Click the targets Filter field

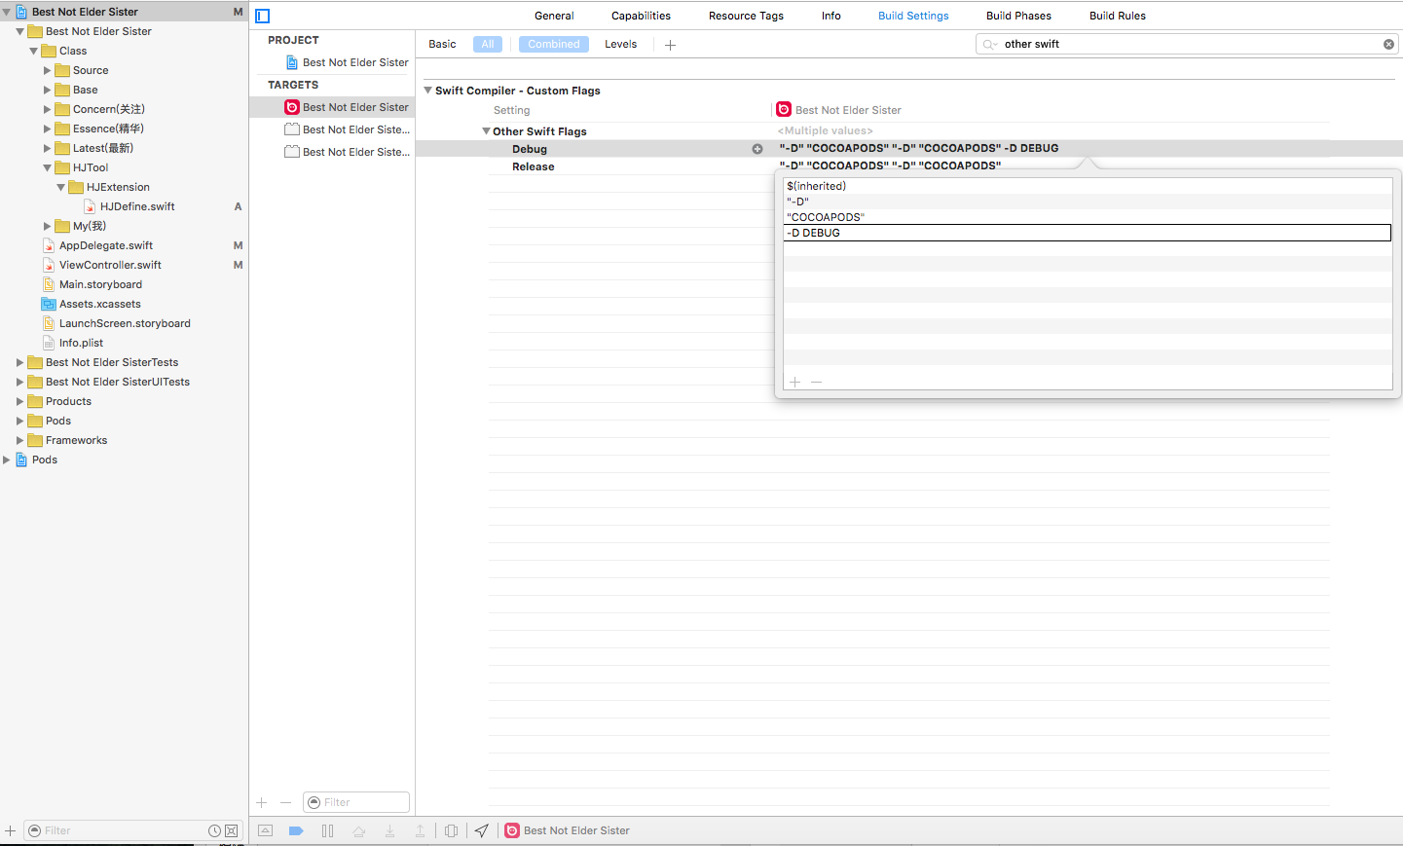(x=356, y=802)
